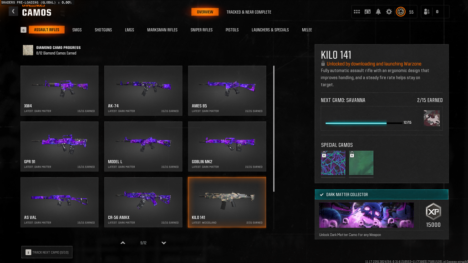Select the Launchers & Specials tab

[x=270, y=30]
